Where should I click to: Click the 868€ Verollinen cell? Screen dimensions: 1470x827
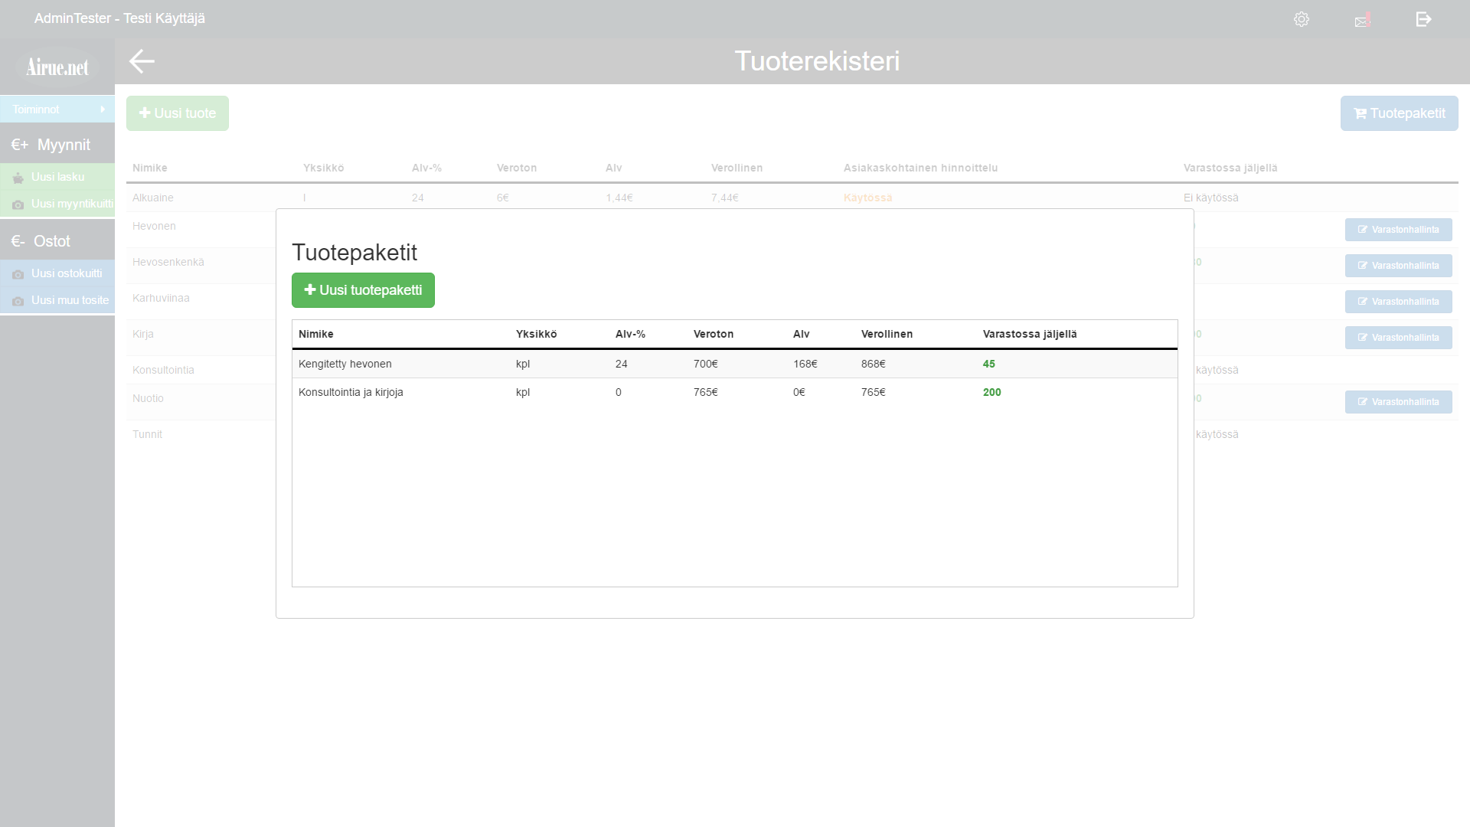tap(874, 364)
